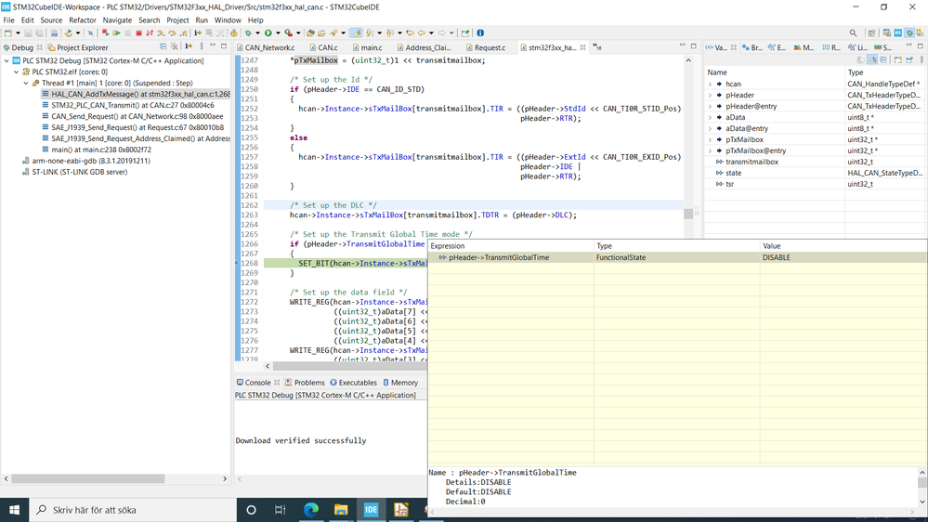Collapse the PLC STM32.elf node

[x=17, y=72]
